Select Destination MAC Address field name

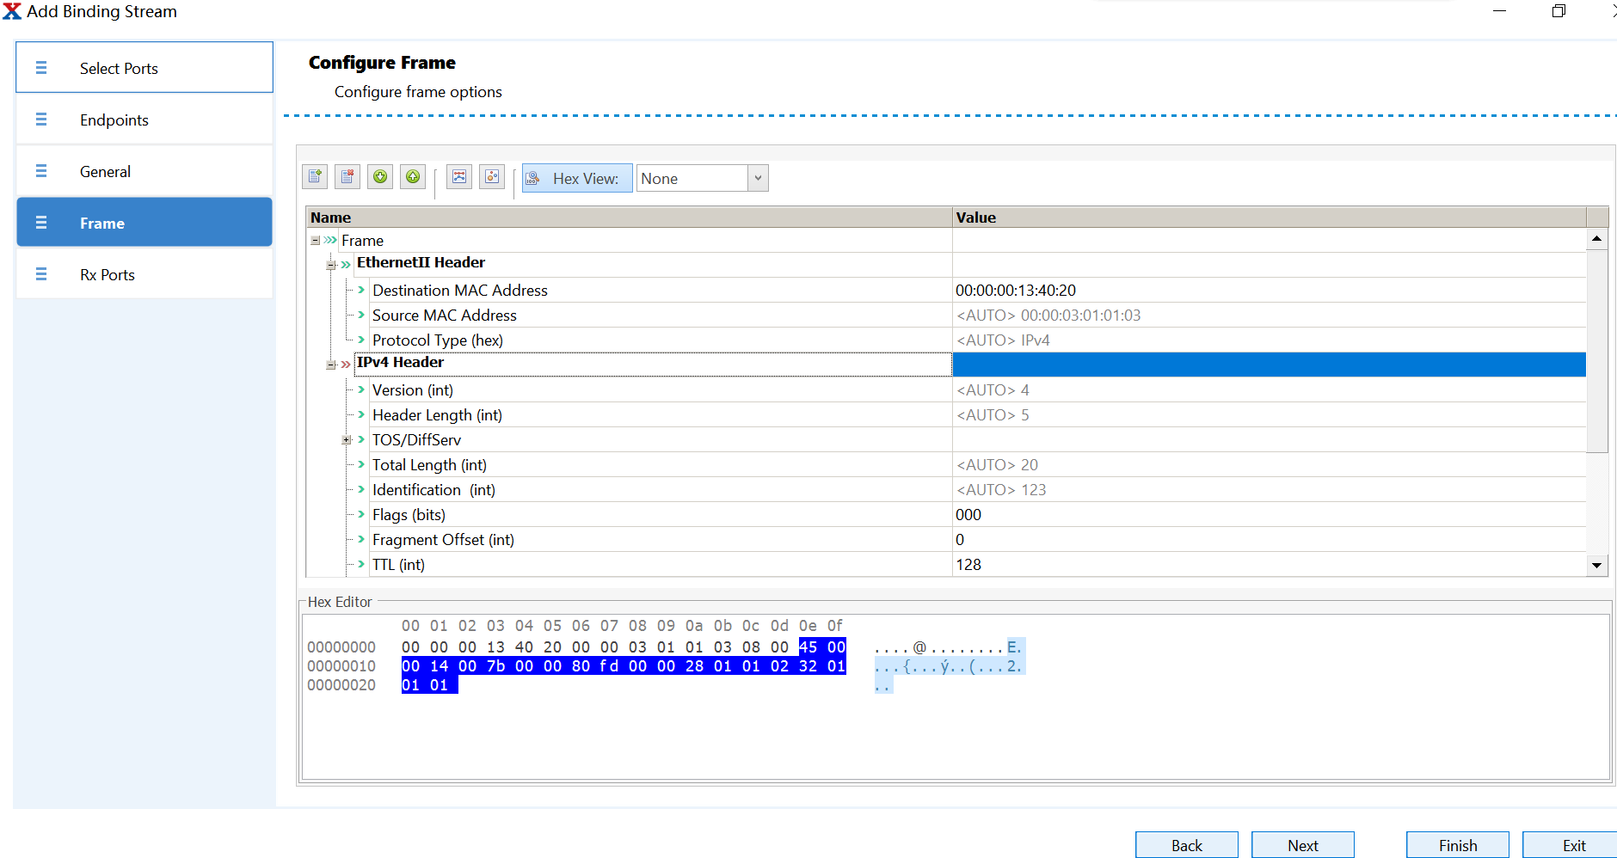(460, 291)
